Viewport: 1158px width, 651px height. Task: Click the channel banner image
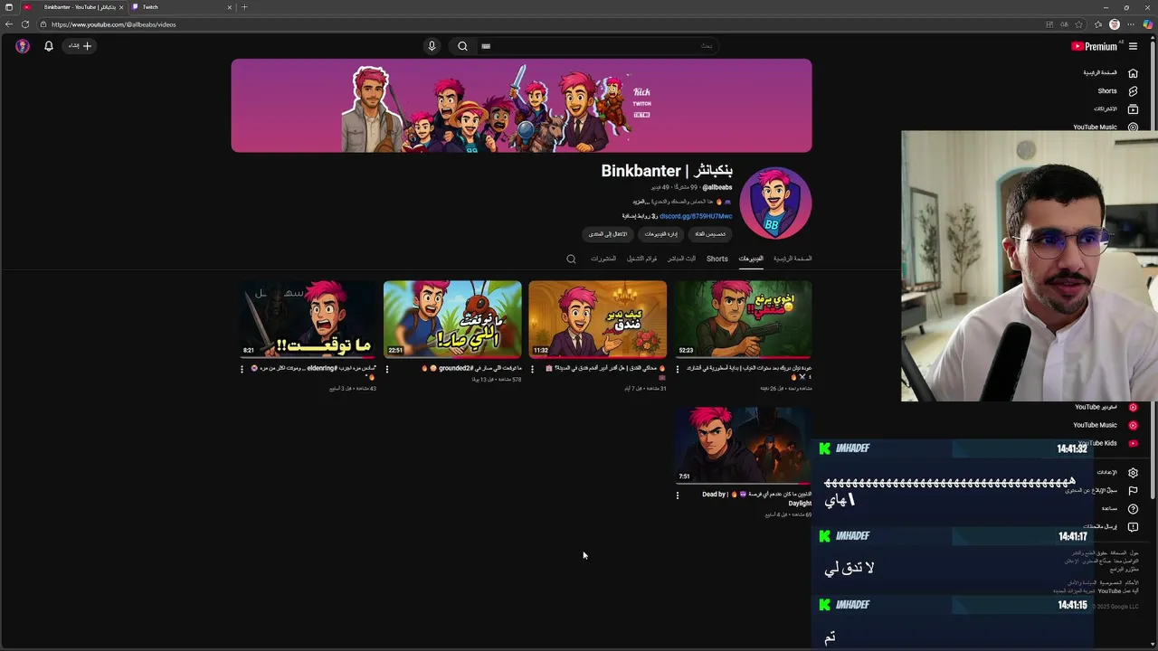point(521,106)
